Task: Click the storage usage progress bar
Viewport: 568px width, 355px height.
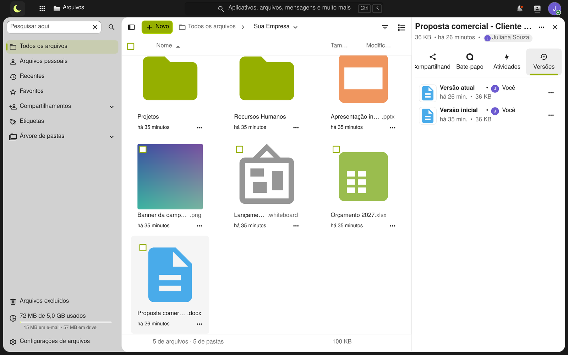Action: click(x=66, y=322)
